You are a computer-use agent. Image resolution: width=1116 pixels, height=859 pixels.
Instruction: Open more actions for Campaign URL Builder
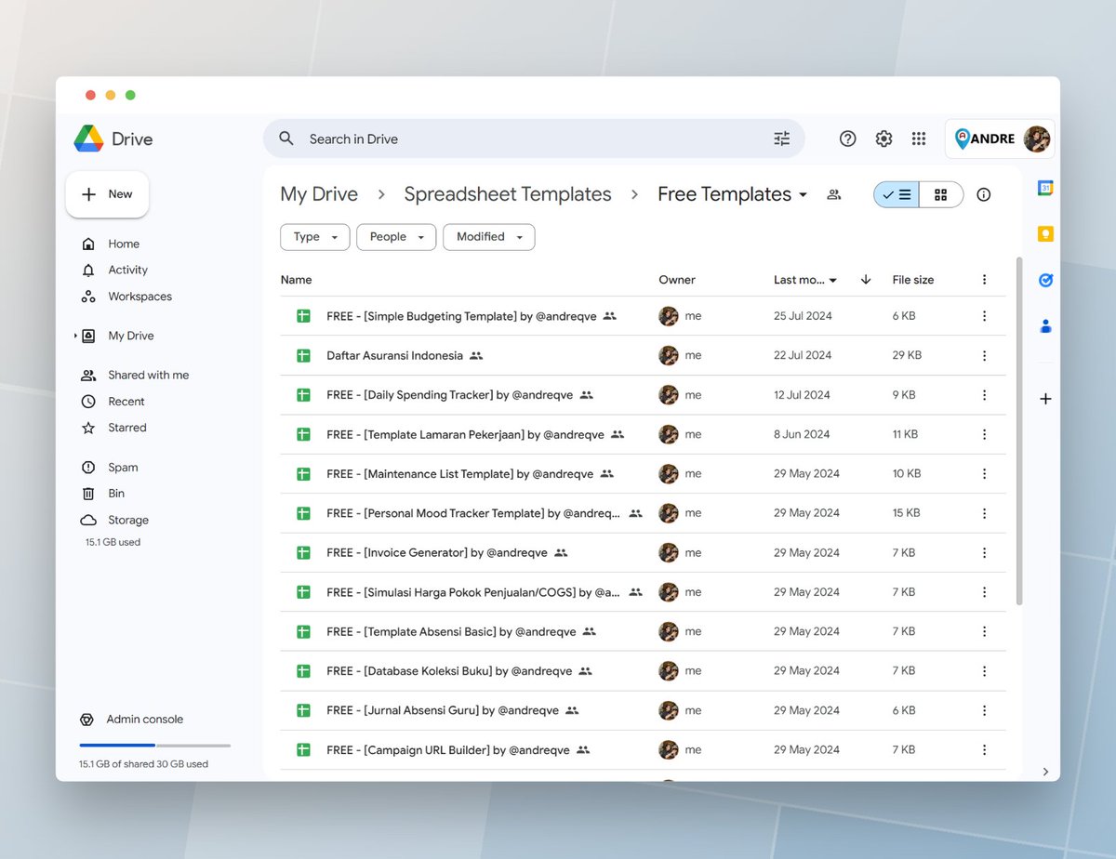[x=984, y=749]
